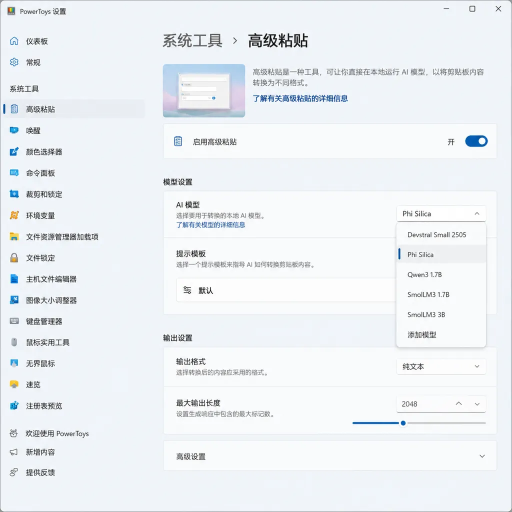The width and height of the screenshot is (512, 512).
Task: Click the 提示模板 setting label
Action: point(191,253)
